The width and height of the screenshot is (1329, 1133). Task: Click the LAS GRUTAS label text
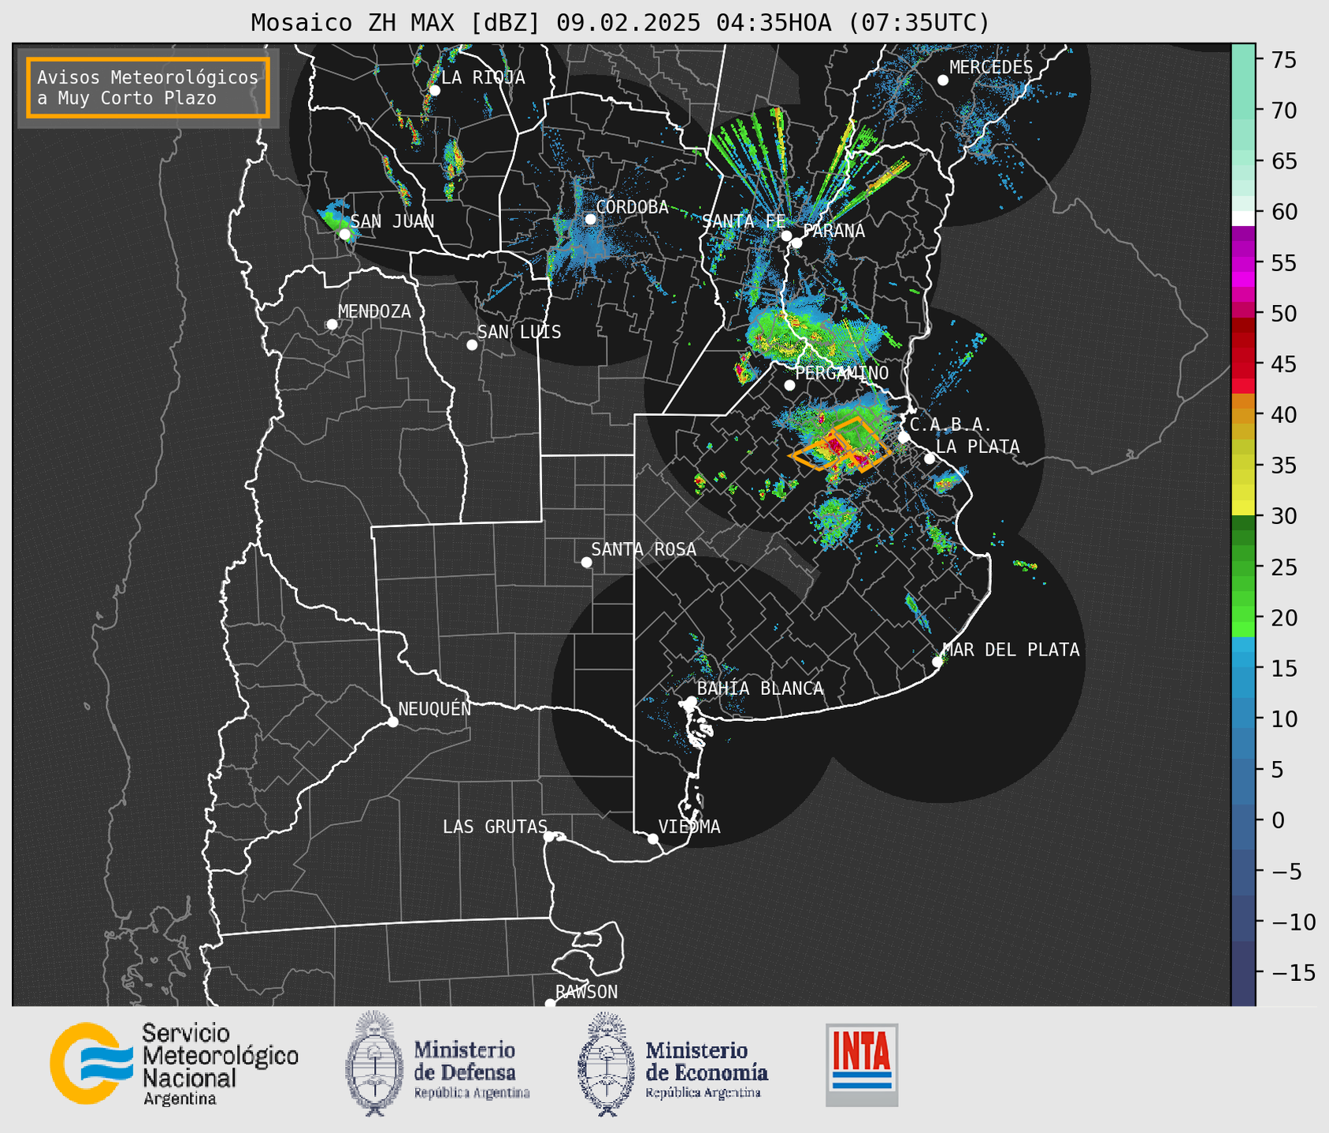coord(495,827)
